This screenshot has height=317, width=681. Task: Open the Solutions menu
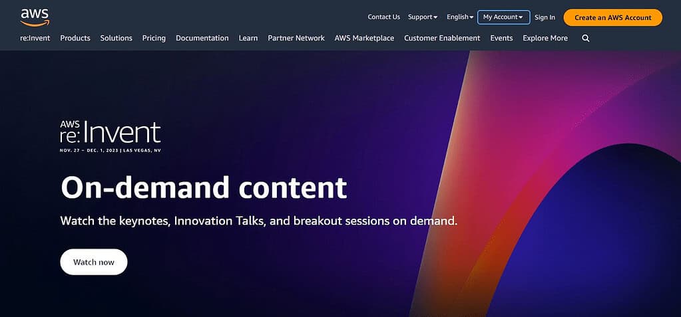[116, 38]
